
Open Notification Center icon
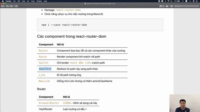(197, 1)
